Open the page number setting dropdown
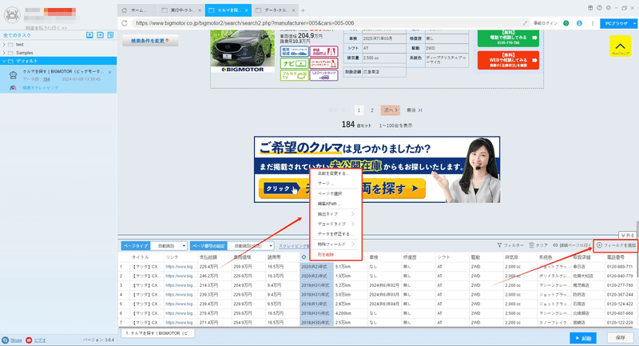 [250, 246]
